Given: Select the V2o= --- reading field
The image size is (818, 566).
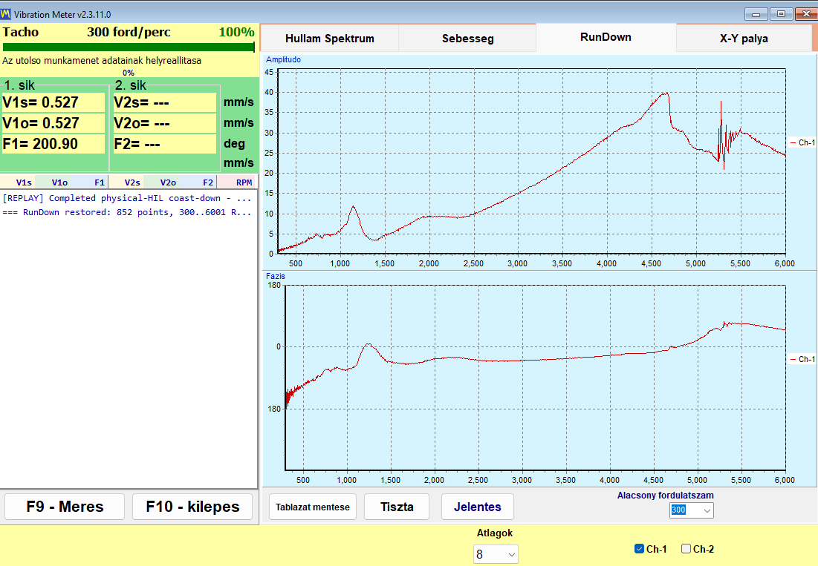Looking at the screenshot, I should click(164, 123).
